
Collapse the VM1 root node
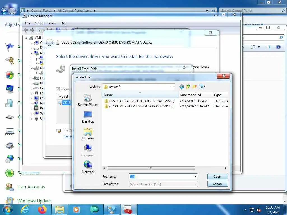click(26, 38)
